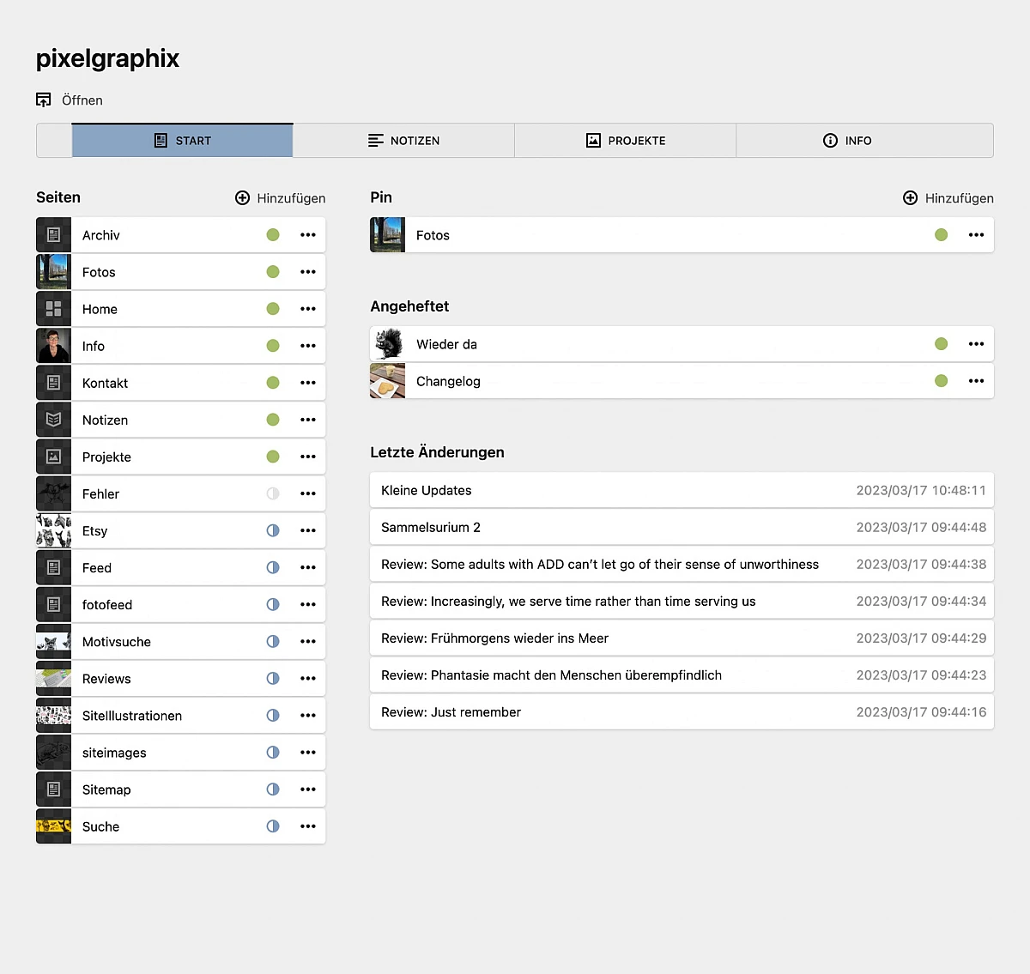The height and width of the screenshot is (974, 1030).
Task: Open the Kleine Updates change entry
Action: point(682,490)
